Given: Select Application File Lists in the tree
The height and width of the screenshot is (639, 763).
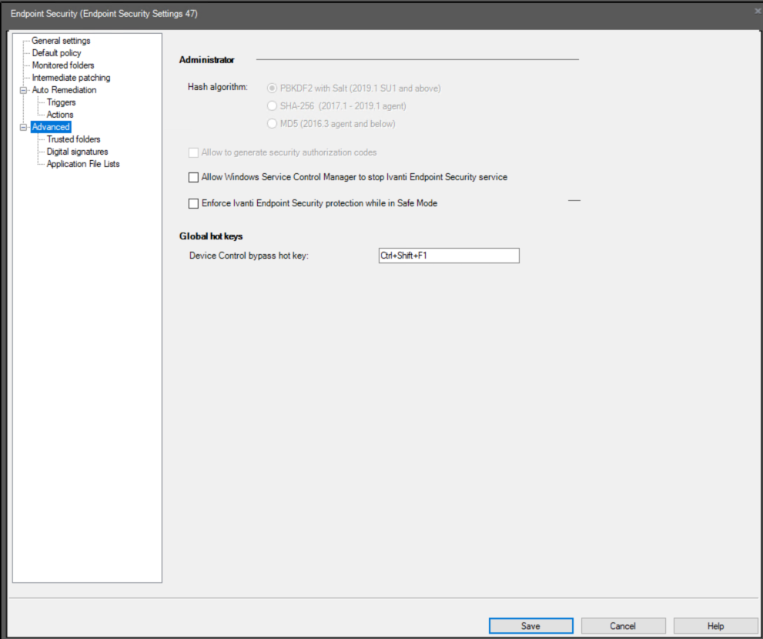Looking at the screenshot, I should [x=84, y=163].
